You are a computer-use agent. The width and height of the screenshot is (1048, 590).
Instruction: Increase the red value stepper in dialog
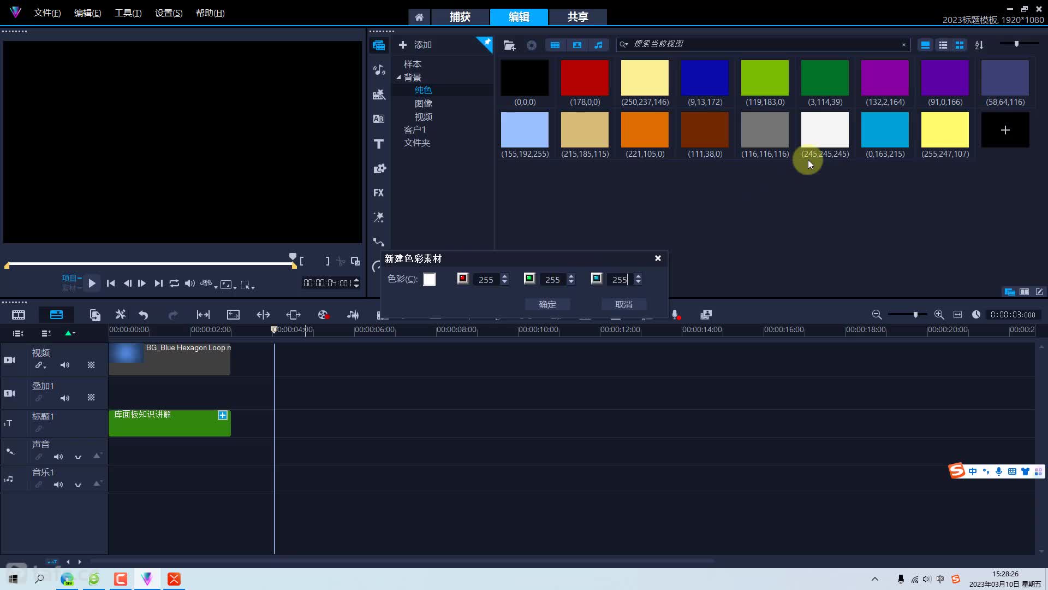point(505,276)
